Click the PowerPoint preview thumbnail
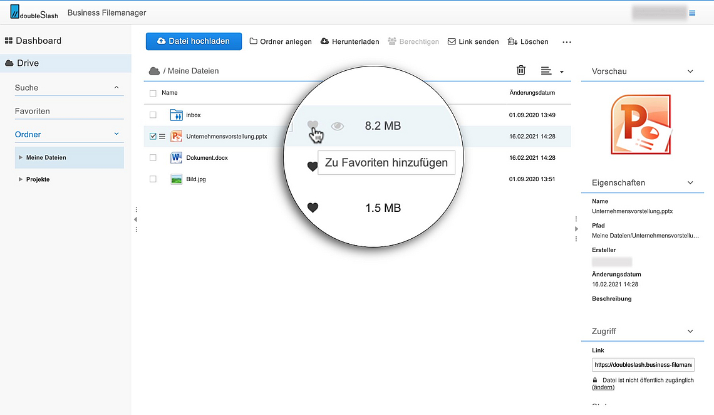The height and width of the screenshot is (415, 714). click(641, 124)
